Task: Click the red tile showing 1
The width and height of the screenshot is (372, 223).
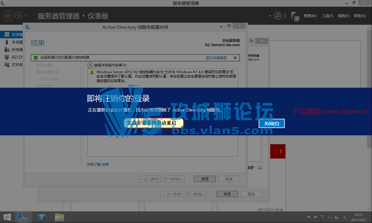Action: point(278,151)
